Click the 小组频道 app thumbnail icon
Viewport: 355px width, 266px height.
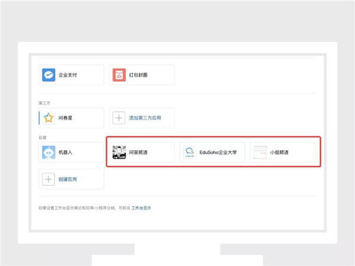[x=260, y=153]
